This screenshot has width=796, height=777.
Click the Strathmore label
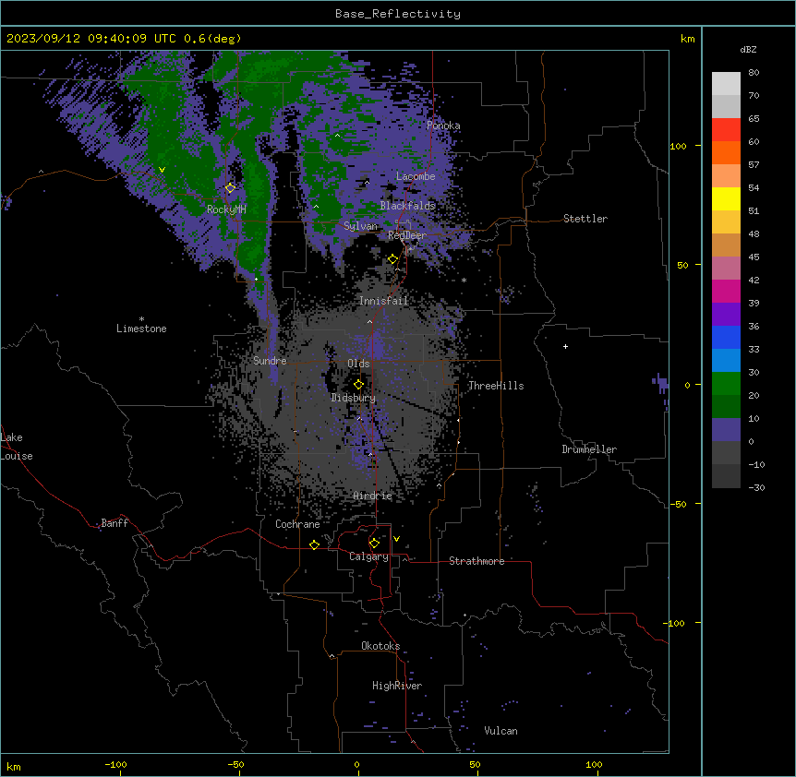click(x=476, y=561)
